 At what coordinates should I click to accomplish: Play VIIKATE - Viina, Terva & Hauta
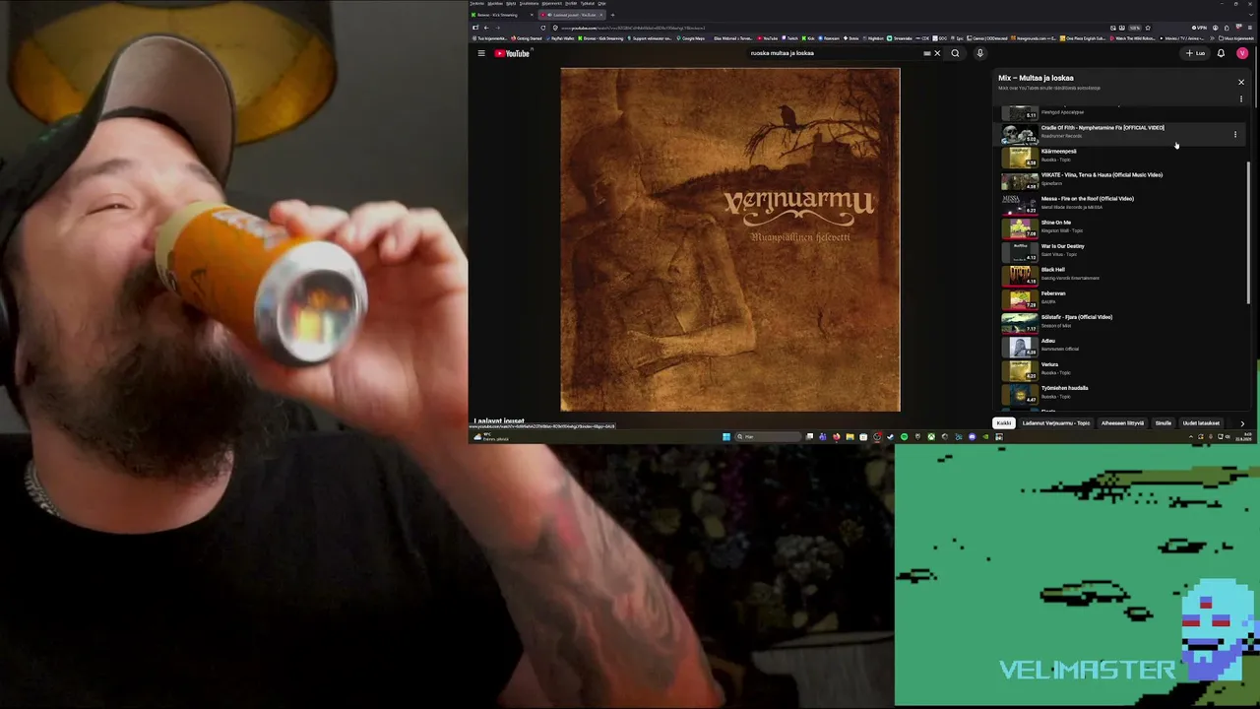point(1102,175)
